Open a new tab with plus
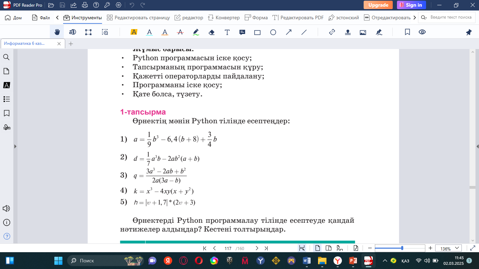 71,44
